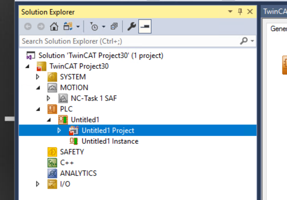Click the Pending Changes Filter clock icon

coord(94,27)
